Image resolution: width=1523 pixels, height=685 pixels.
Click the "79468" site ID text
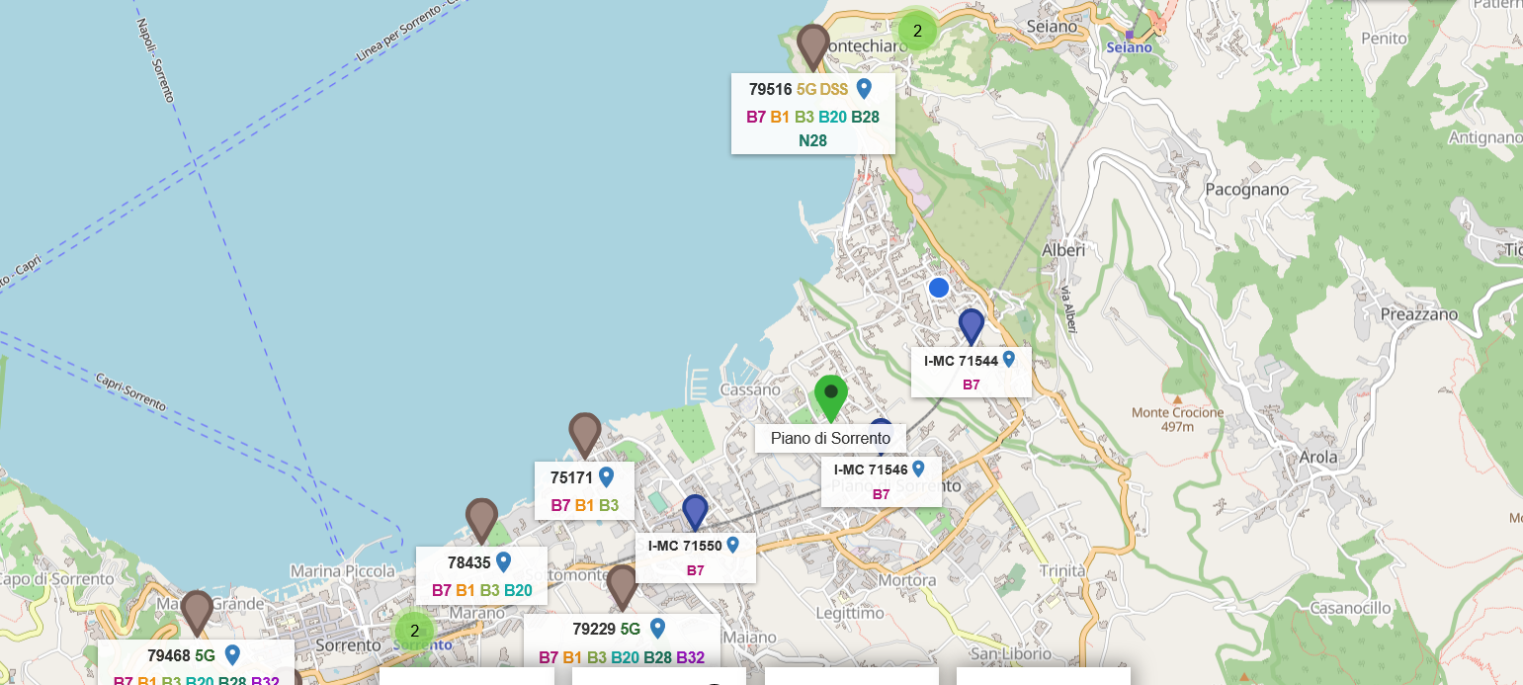tap(169, 654)
